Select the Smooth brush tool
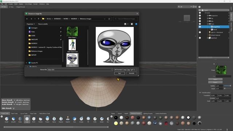 [13, 119]
